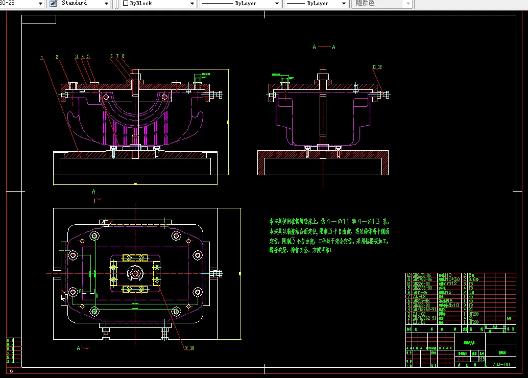Viewport: 528px width, 378px height.
Task: Select part callout number 5 above the front view
Action: (x=88, y=56)
